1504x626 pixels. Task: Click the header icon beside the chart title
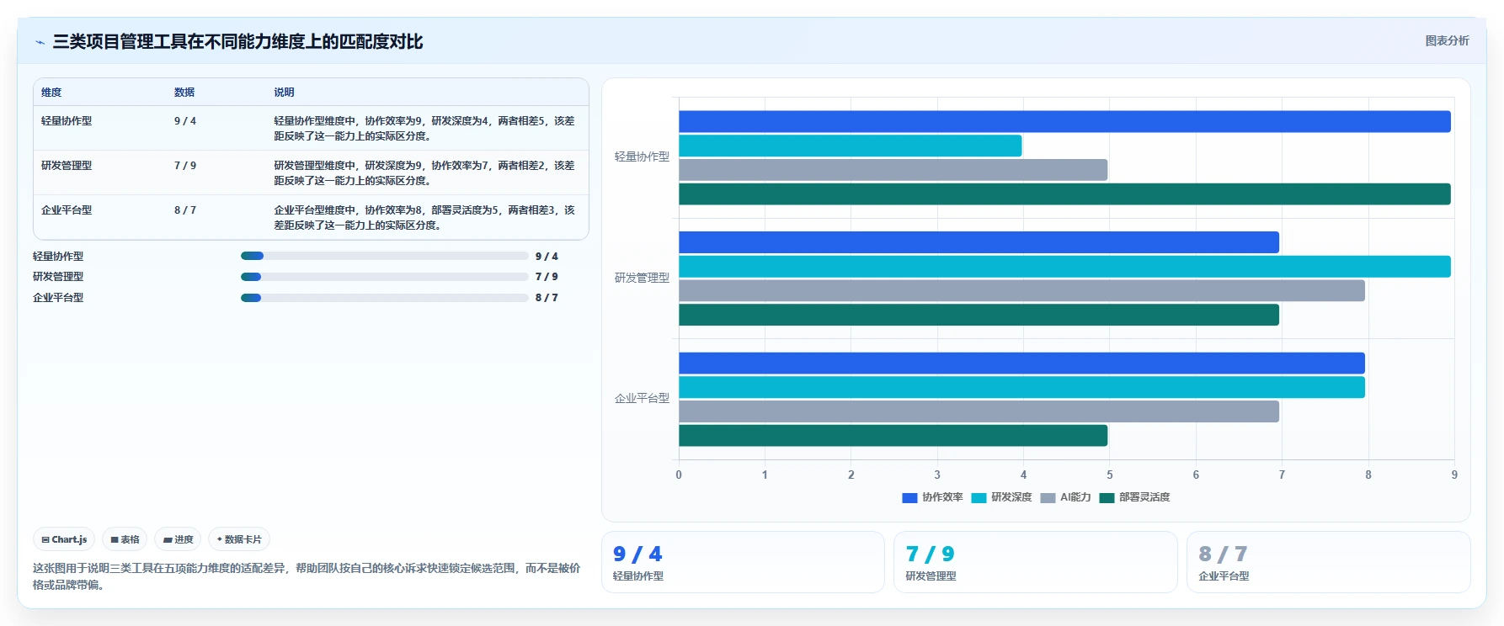pyautogui.click(x=40, y=42)
